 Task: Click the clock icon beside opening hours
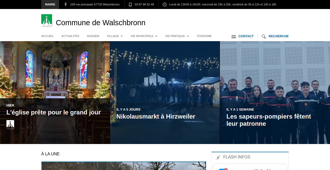pos(164,4)
